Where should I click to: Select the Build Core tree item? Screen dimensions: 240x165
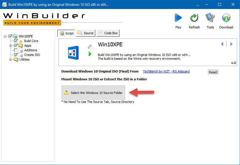pyautogui.click(x=31, y=41)
